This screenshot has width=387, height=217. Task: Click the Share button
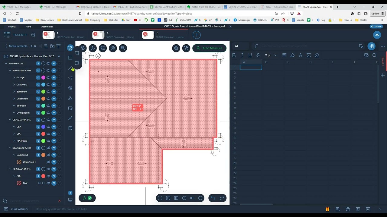point(376,27)
